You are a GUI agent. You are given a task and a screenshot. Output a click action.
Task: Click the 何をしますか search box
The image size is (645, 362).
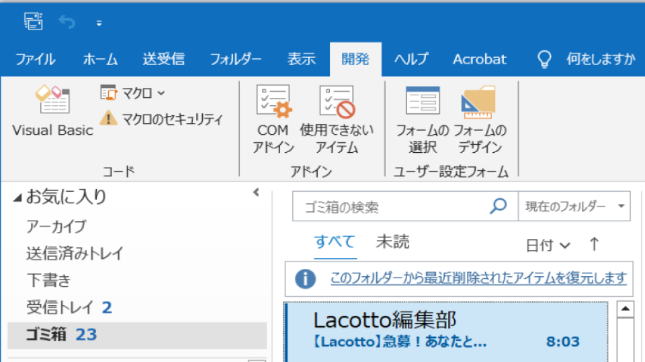point(601,60)
